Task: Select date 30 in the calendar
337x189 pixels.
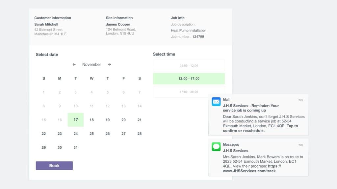Action: coord(60,147)
